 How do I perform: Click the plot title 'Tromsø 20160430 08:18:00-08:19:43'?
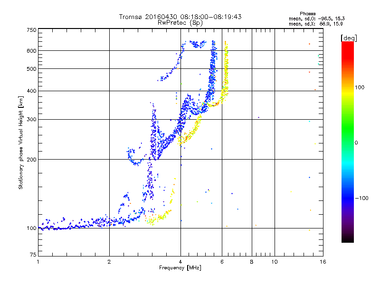tap(180, 17)
